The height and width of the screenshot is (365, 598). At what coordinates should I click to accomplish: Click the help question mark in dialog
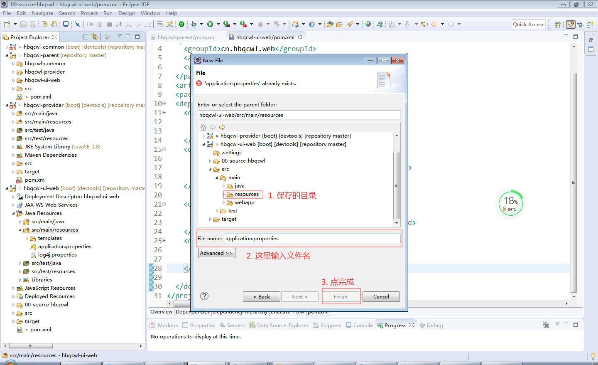(204, 296)
